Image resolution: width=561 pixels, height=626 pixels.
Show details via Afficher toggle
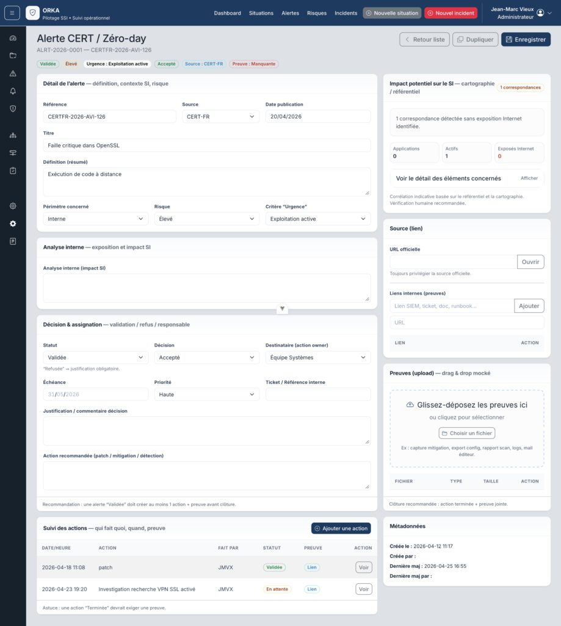pyautogui.click(x=529, y=178)
